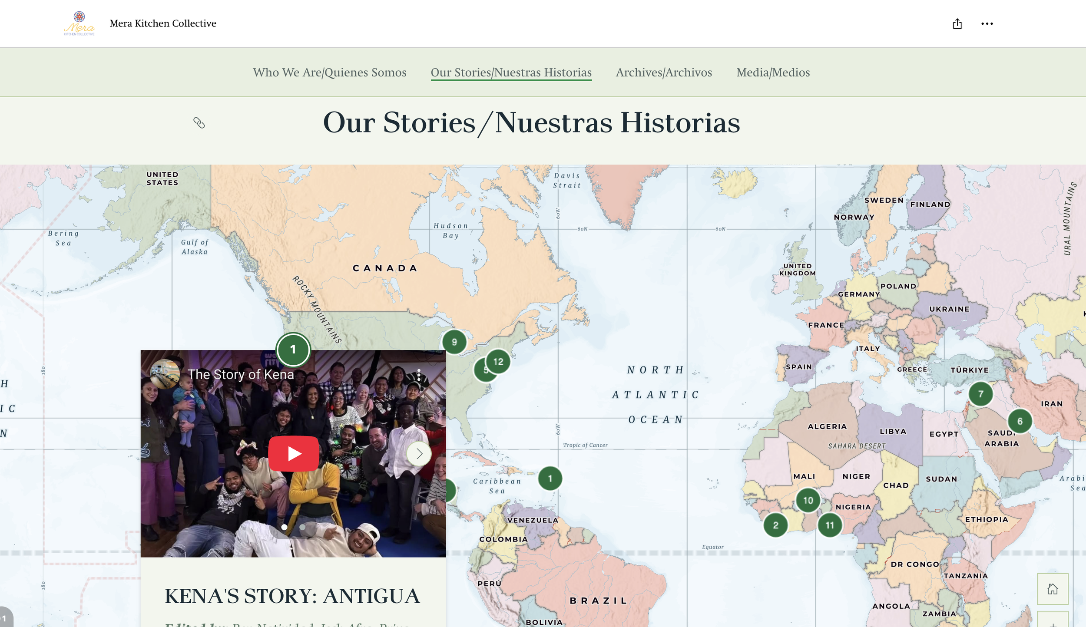Select the first carousel dot

tap(284, 527)
